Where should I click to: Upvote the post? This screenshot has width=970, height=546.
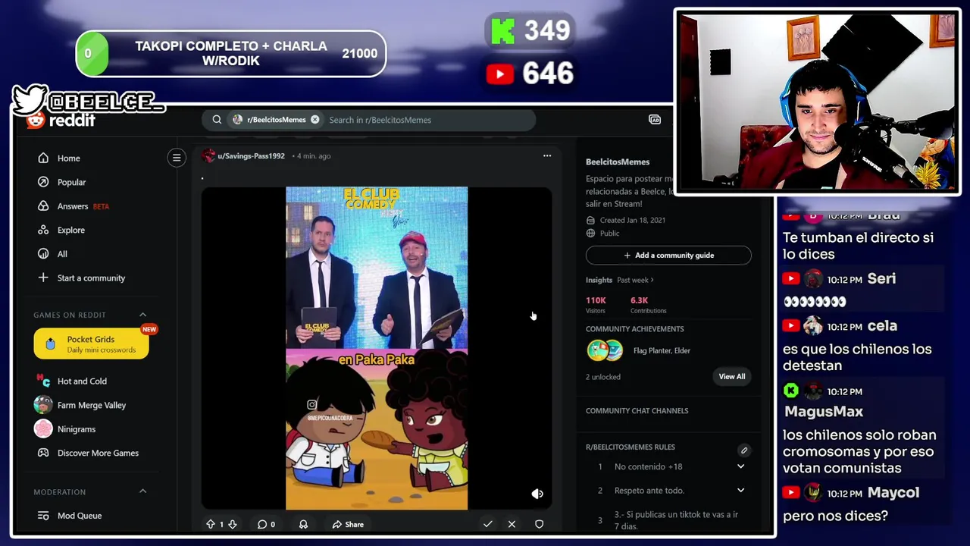coord(211,524)
